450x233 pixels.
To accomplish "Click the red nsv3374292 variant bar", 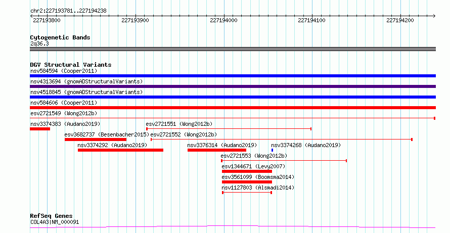I will pyautogui.click(x=120, y=150).
